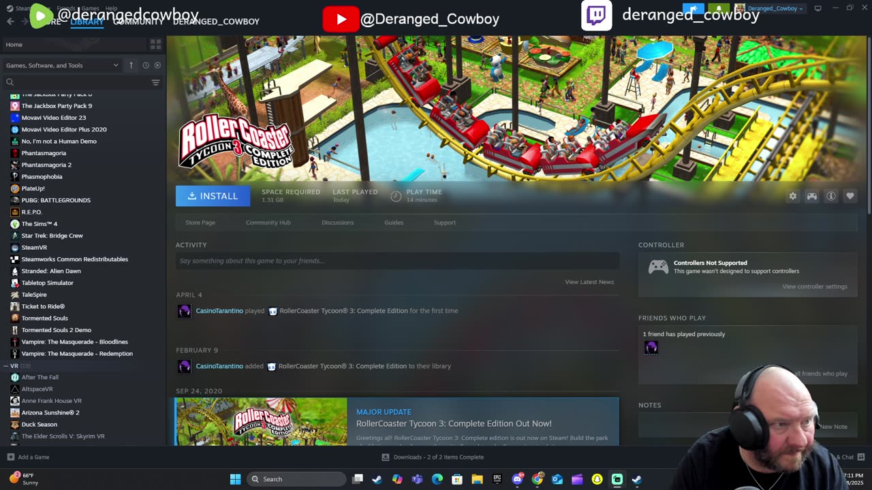Open the DERANGED_COWBOY profile tab

pos(216,22)
